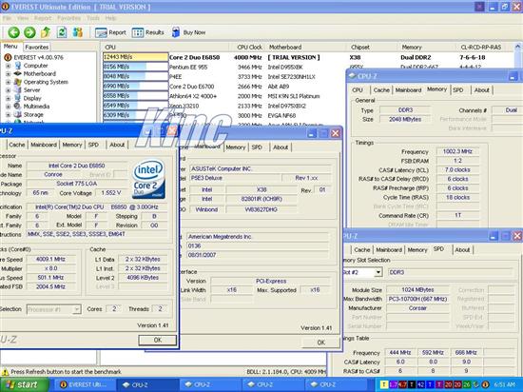Click the Intel Core 2 Duo logo
This screenshot has height=392, width=523.
click(148, 179)
